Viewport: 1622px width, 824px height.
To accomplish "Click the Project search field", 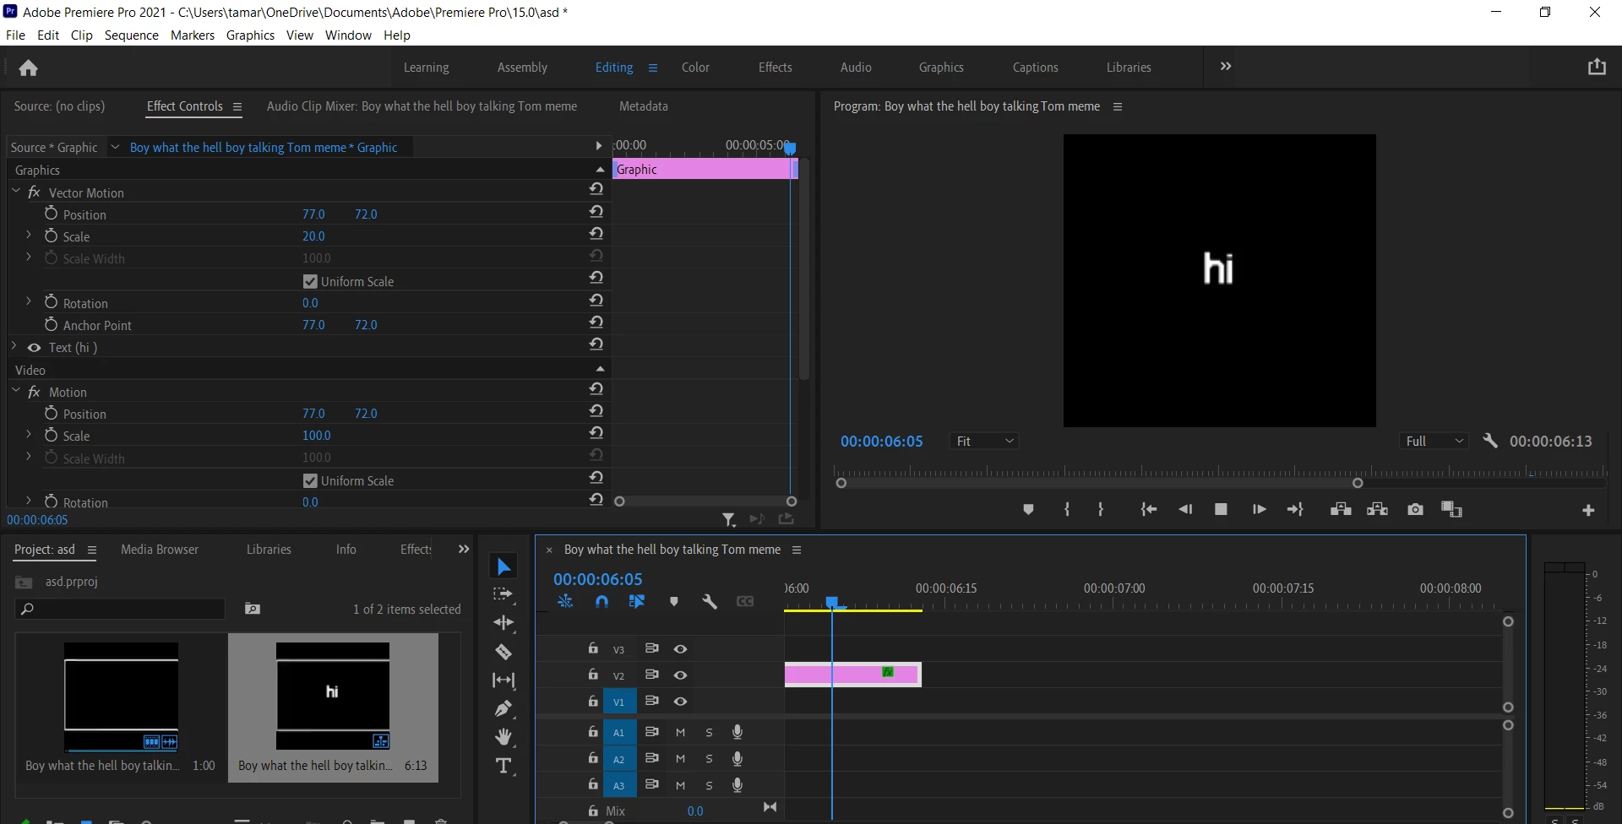I will 120,609.
